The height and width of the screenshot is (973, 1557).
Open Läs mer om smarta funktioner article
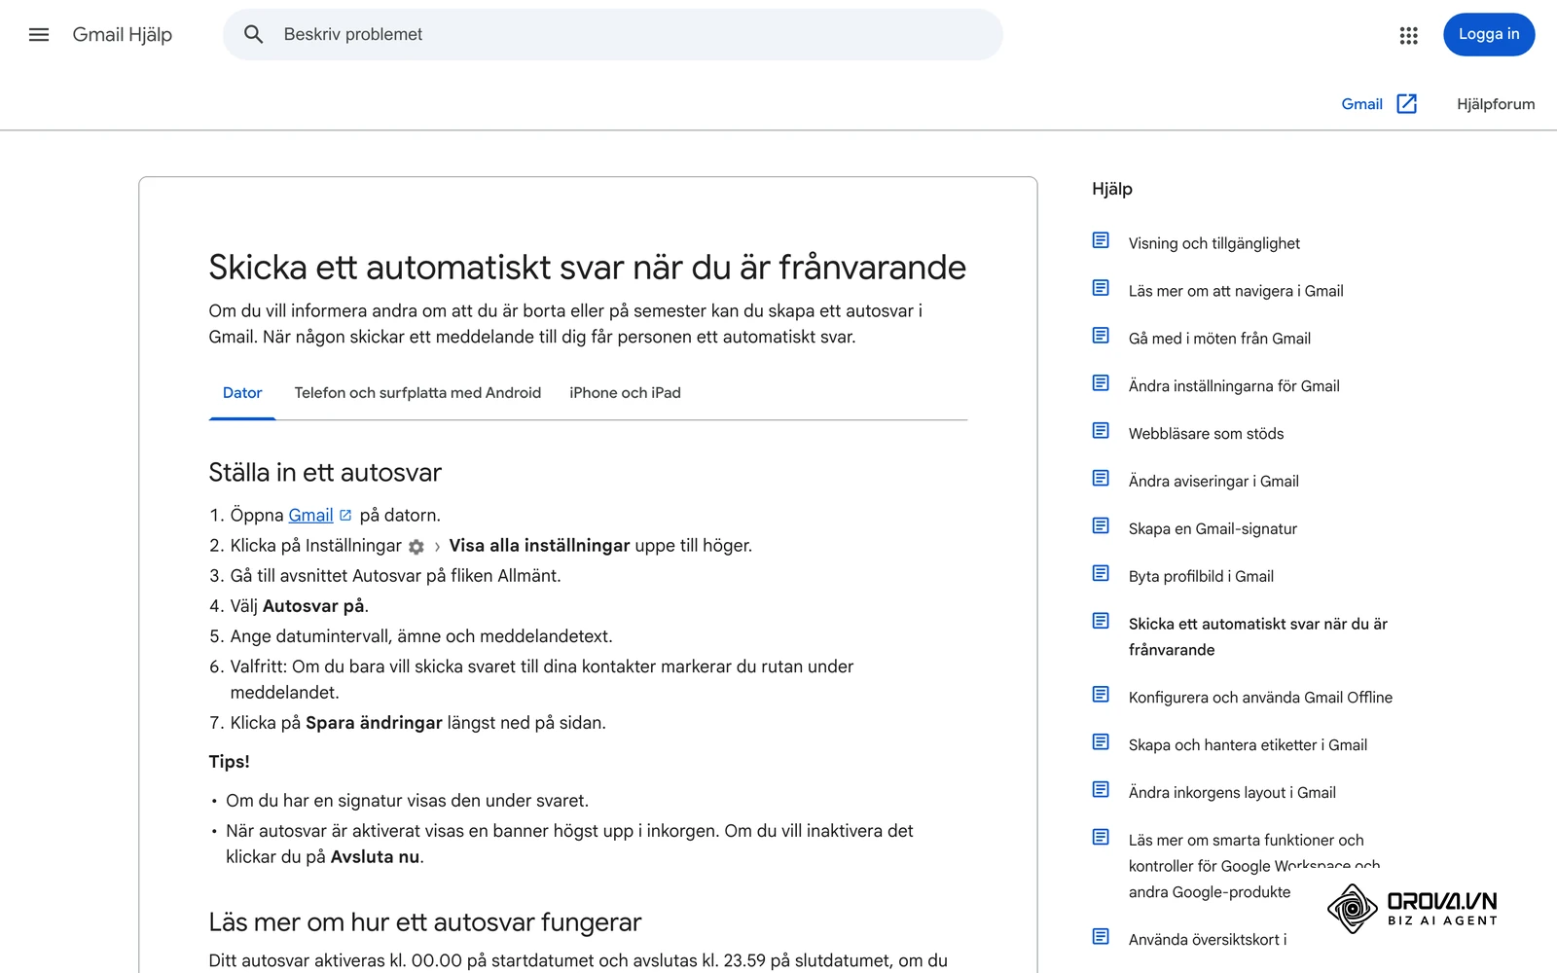[x=1254, y=866]
